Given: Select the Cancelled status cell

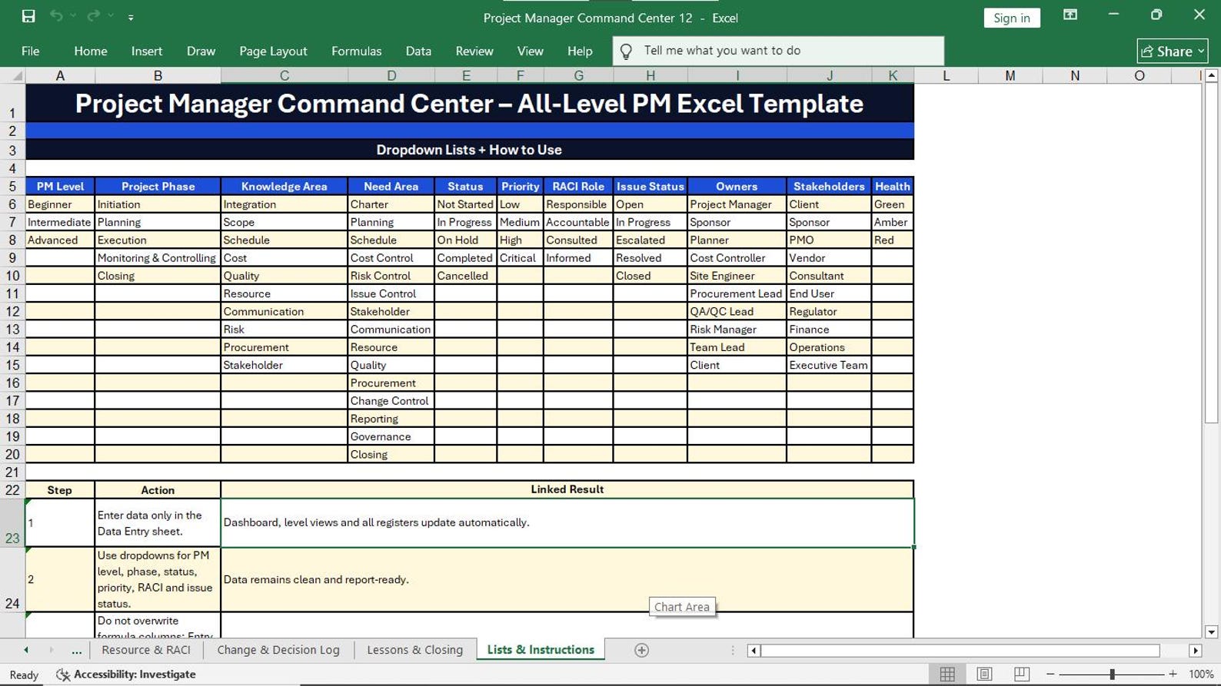Looking at the screenshot, I should tap(465, 275).
